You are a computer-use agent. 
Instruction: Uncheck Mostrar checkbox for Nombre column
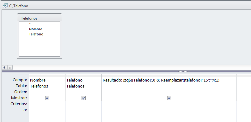click(x=47, y=98)
